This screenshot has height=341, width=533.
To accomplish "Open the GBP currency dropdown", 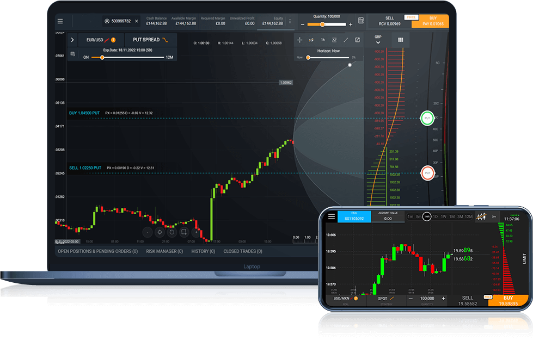I will (x=378, y=39).
